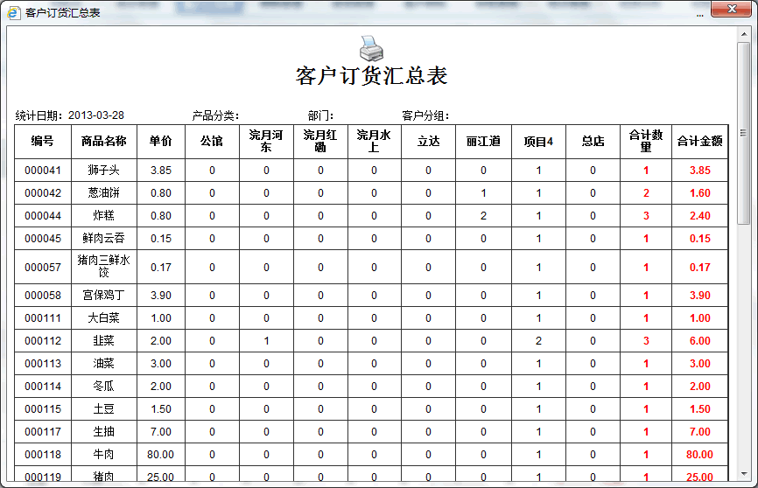This screenshot has width=758, height=488.
Task: Click code 000115 in the table
Action: [x=43, y=408]
